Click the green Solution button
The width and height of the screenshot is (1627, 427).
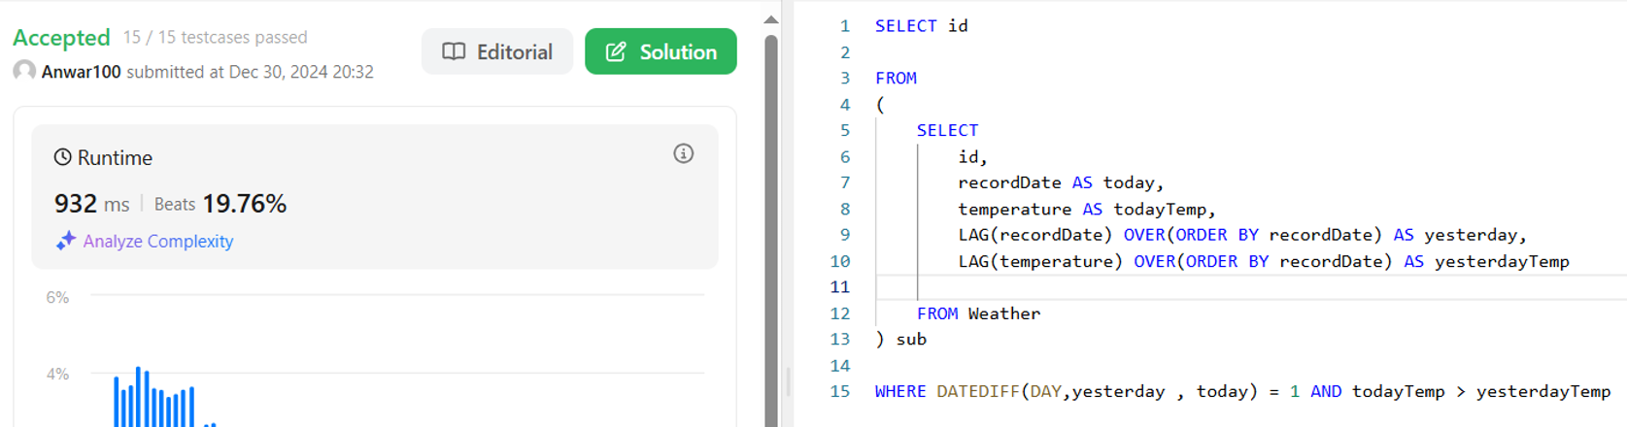(661, 51)
